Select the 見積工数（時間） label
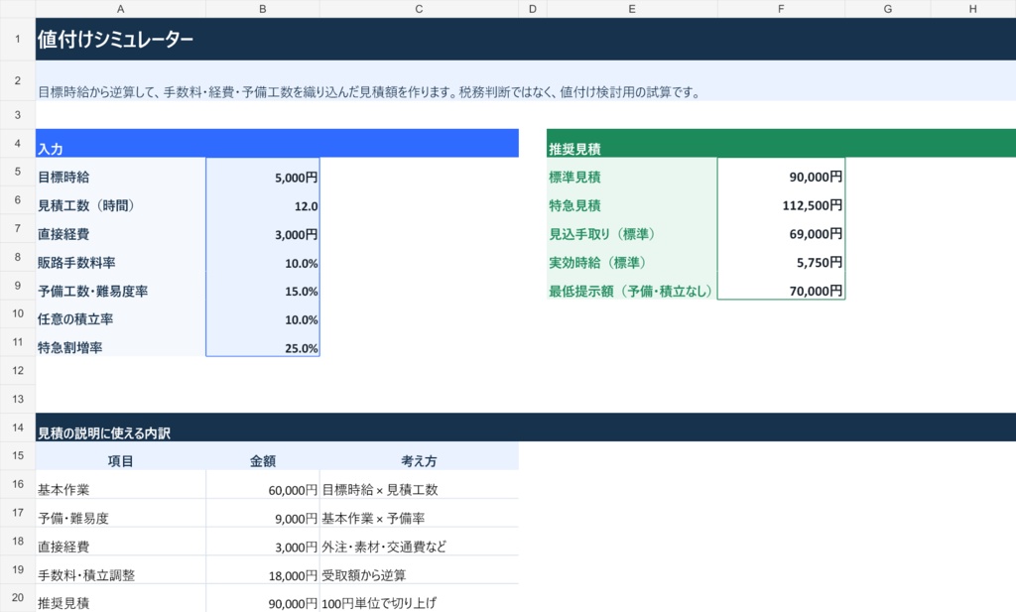Image resolution: width=1016 pixels, height=612 pixels. tap(120, 200)
